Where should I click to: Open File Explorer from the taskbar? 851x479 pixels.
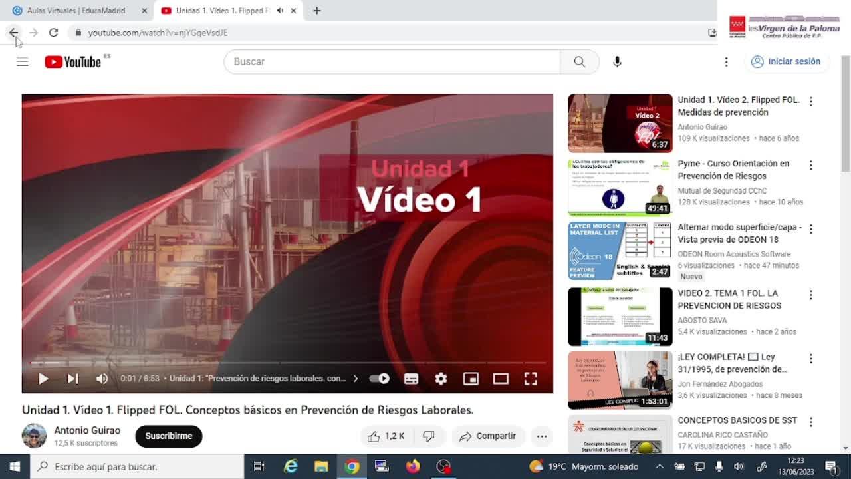[321, 466]
